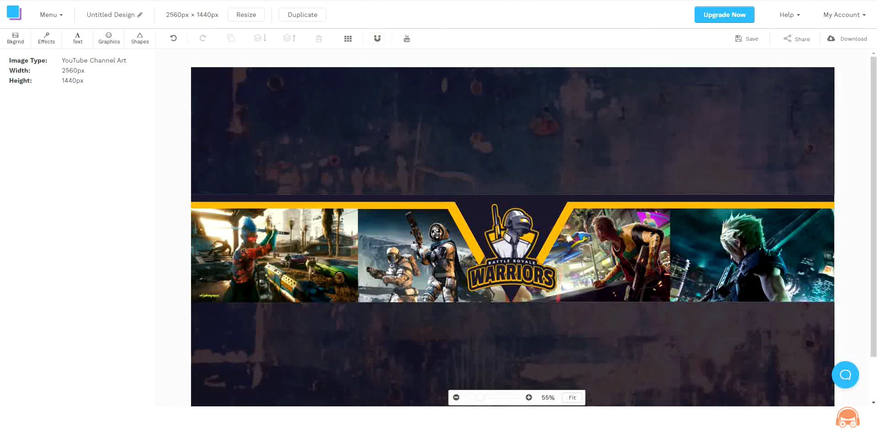Open the Shapes panel
Image resolution: width=877 pixels, height=447 pixels.
pyautogui.click(x=140, y=38)
